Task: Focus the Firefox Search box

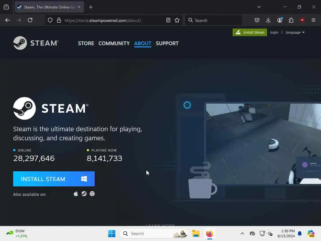Action: click(x=213, y=20)
